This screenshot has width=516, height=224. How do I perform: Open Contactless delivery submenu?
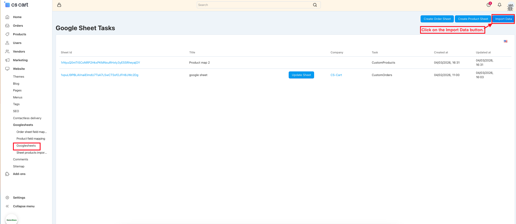tap(27, 118)
